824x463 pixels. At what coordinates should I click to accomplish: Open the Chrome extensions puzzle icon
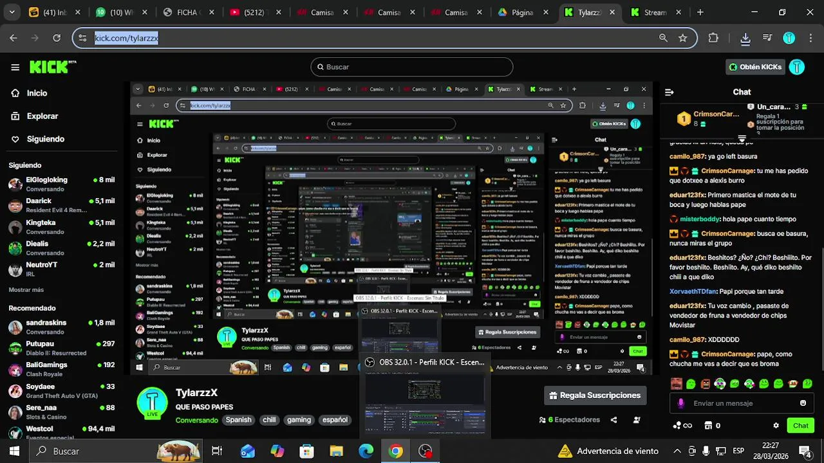click(713, 38)
